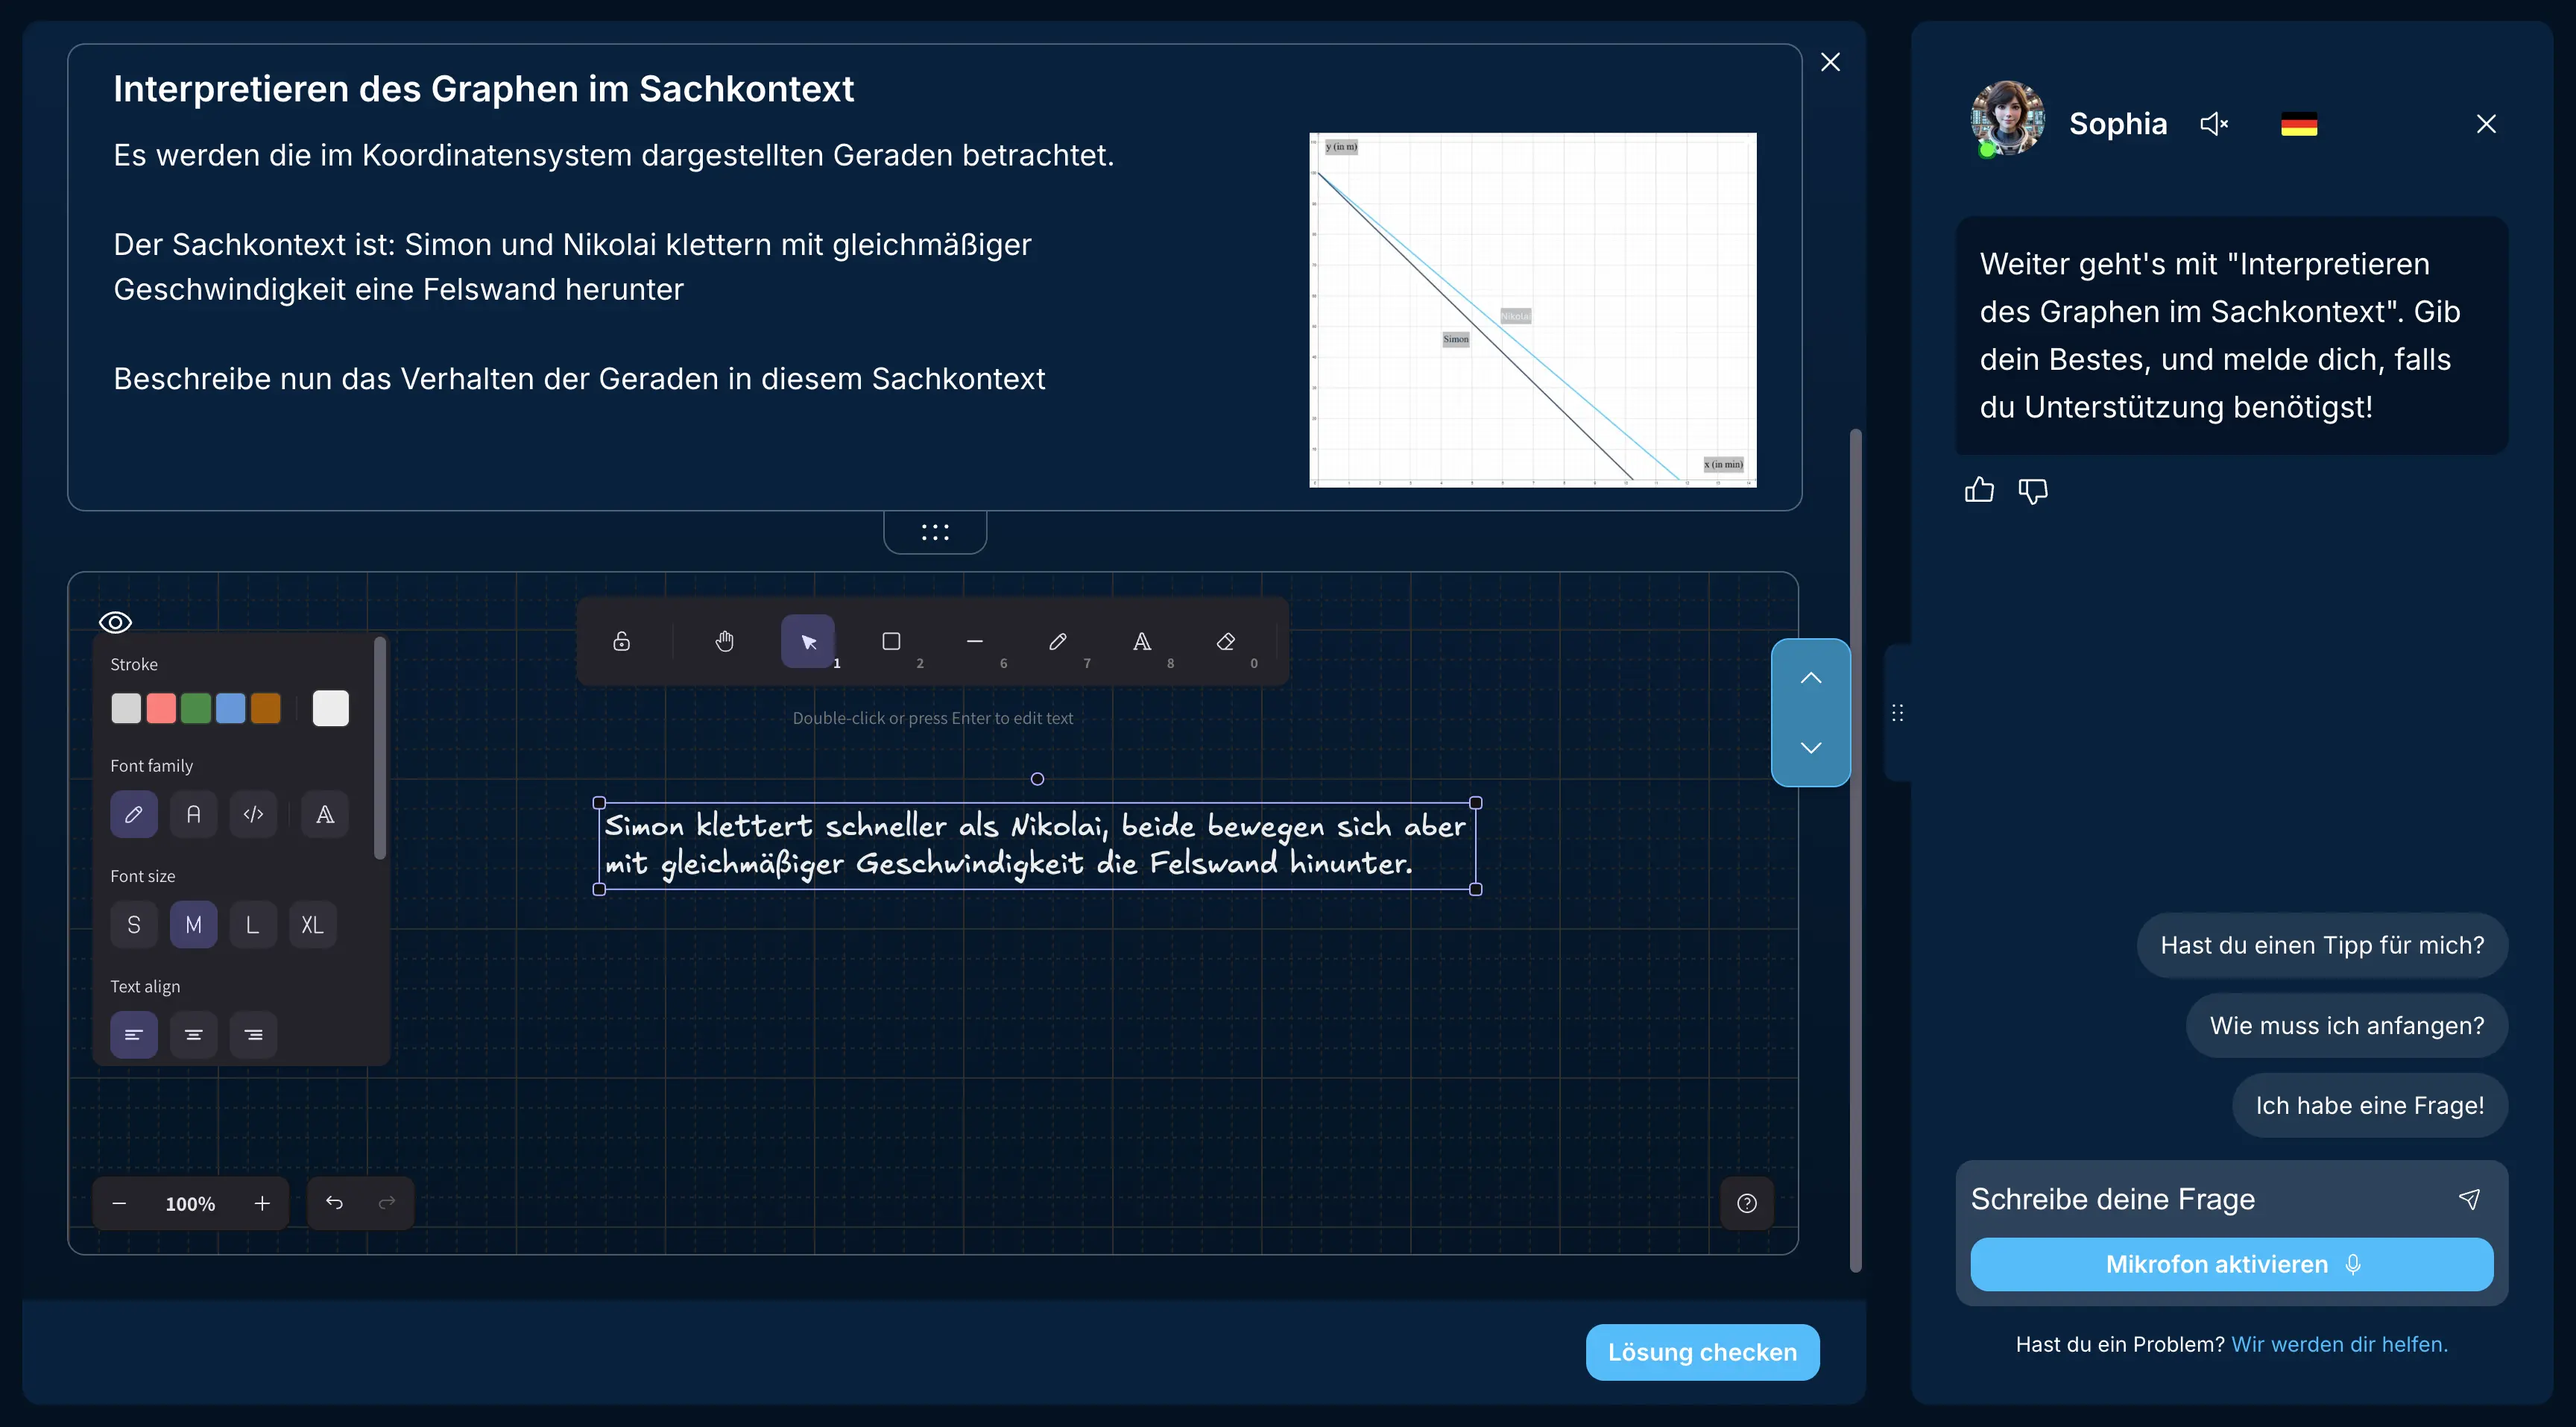Select suggestion Hast du einen Tipp für mich?
The height and width of the screenshot is (1427, 2576).
pos(2322,945)
